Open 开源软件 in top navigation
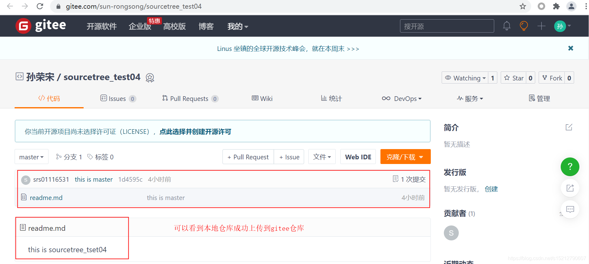 102,26
